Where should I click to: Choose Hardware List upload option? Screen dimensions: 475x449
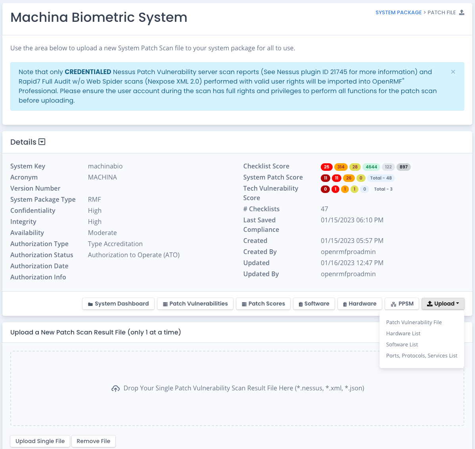coord(403,333)
